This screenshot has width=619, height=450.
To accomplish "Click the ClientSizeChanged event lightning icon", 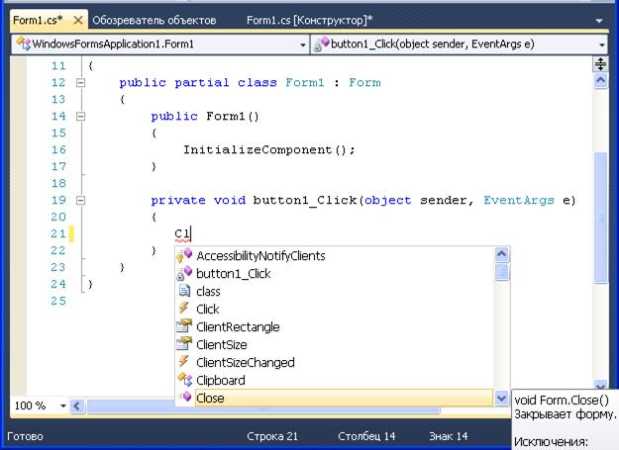I will 183,361.
